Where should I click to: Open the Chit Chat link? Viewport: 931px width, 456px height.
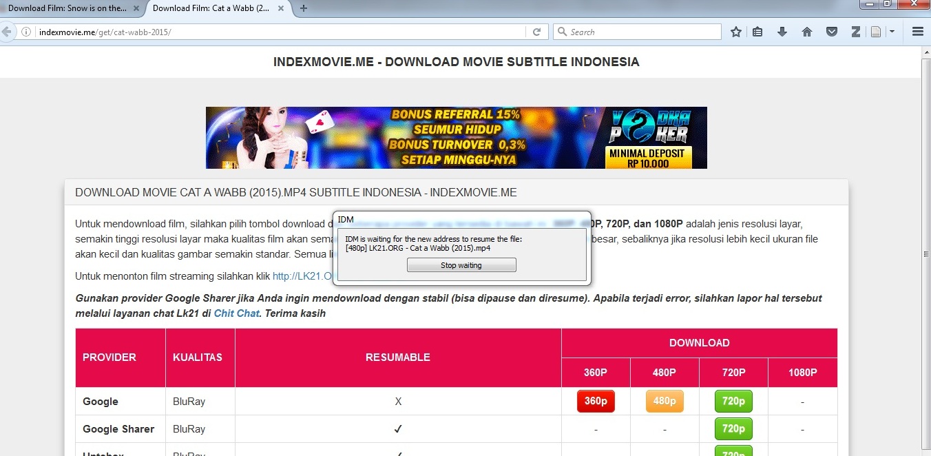pos(236,313)
